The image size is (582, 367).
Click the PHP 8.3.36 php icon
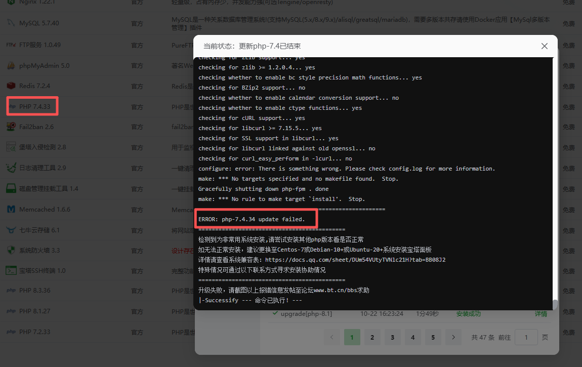[x=11, y=291]
